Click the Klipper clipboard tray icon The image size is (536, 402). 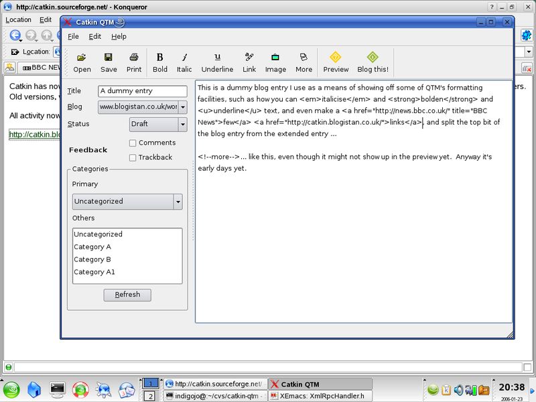click(446, 390)
